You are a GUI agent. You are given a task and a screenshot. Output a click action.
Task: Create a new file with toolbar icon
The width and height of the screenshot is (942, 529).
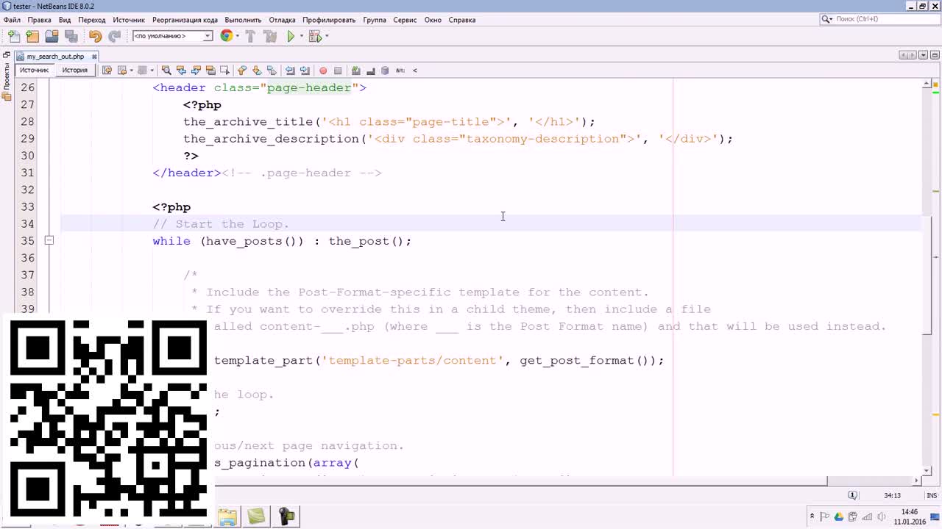13,36
